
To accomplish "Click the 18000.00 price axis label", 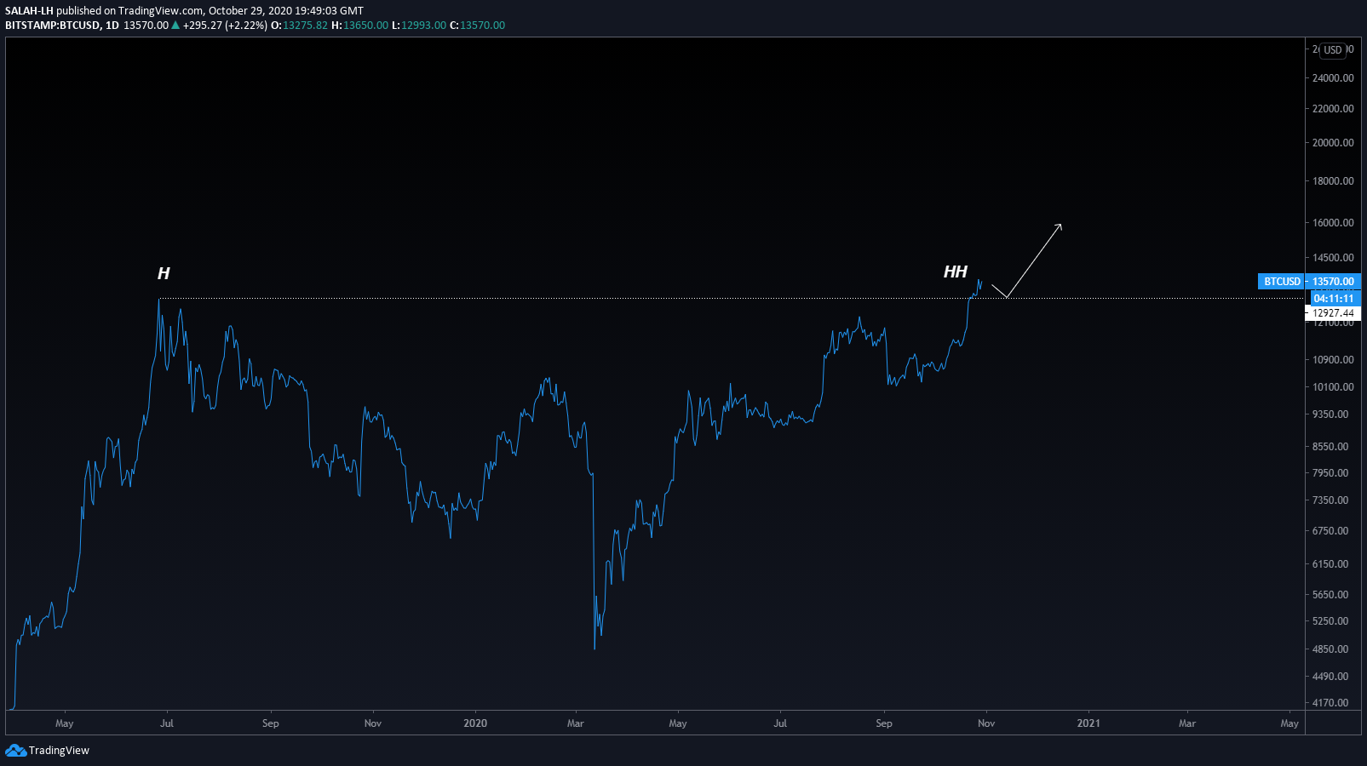I will point(1333,181).
